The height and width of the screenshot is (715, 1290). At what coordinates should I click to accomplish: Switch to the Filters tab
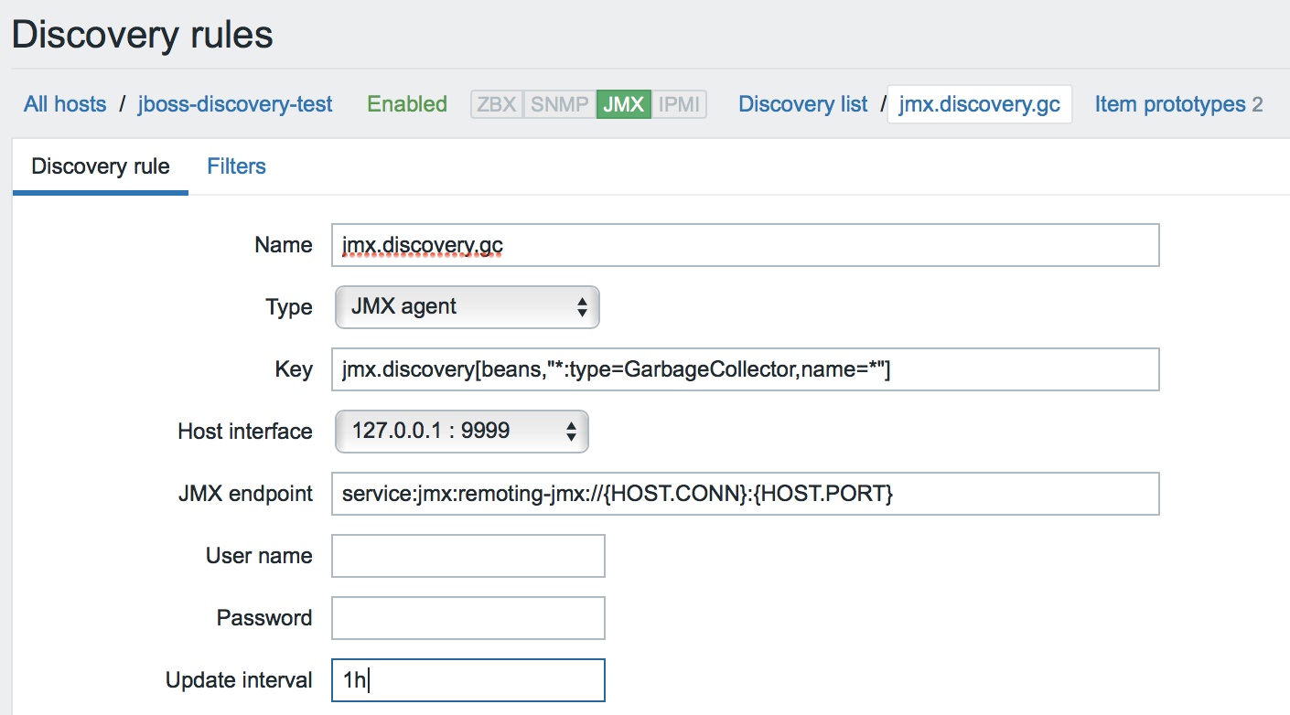(x=236, y=165)
